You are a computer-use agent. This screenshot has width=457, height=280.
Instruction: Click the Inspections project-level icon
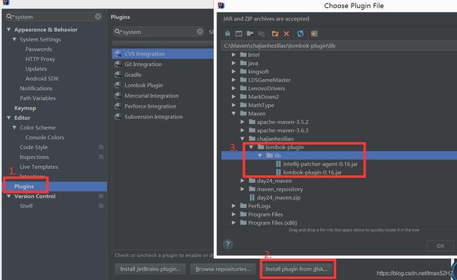(101, 157)
